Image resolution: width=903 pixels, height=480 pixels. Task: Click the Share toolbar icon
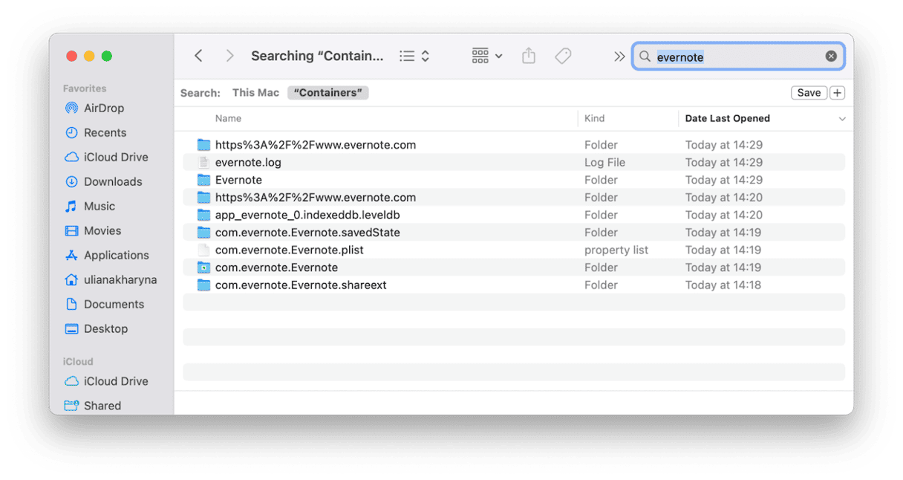pos(529,56)
